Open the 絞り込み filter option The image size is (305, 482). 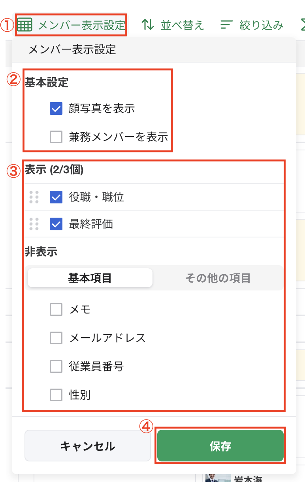(261, 25)
